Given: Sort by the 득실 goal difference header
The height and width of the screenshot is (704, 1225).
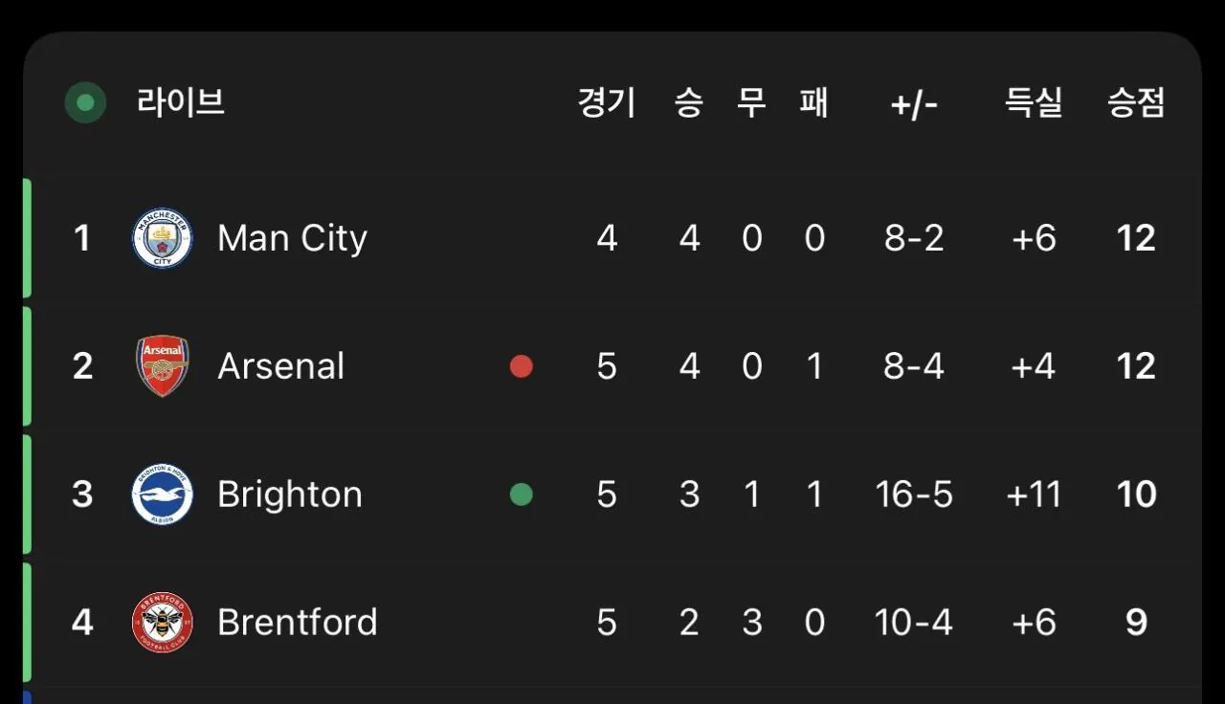Looking at the screenshot, I should click(1034, 102).
